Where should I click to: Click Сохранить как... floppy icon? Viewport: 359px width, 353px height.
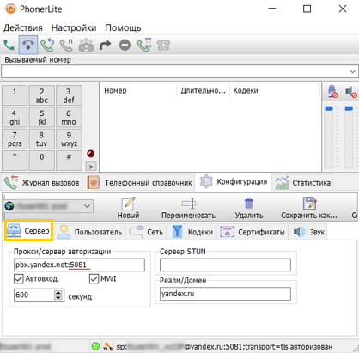point(309,204)
